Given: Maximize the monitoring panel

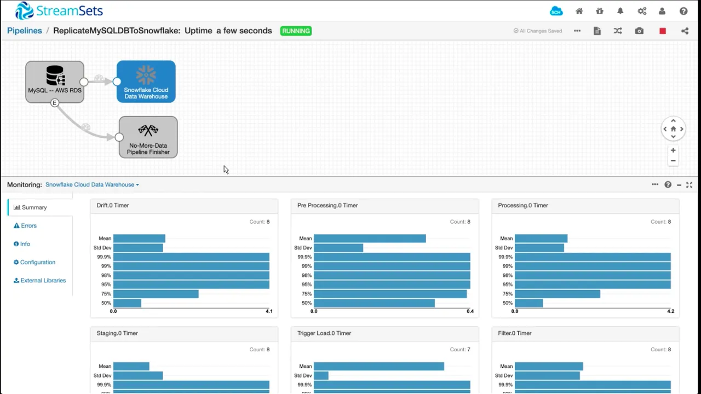Looking at the screenshot, I should click(x=689, y=185).
